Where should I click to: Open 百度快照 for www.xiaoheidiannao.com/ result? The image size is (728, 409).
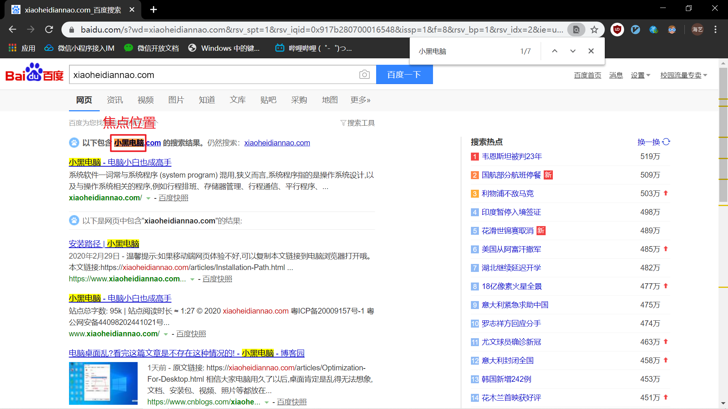point(191,334)
